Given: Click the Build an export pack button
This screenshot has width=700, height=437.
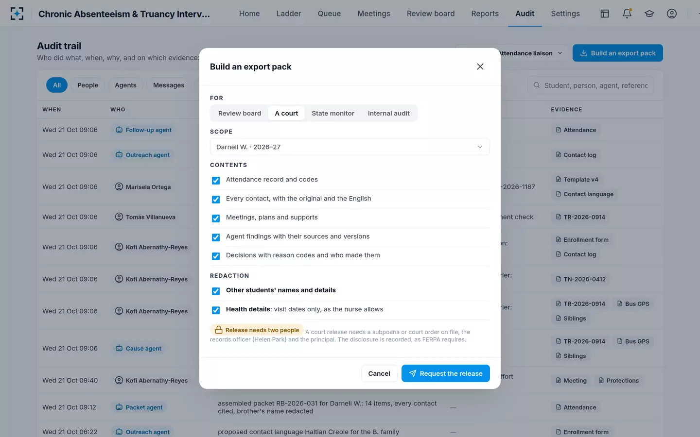Looking at the screenshot, I should [x=618, y=53].
